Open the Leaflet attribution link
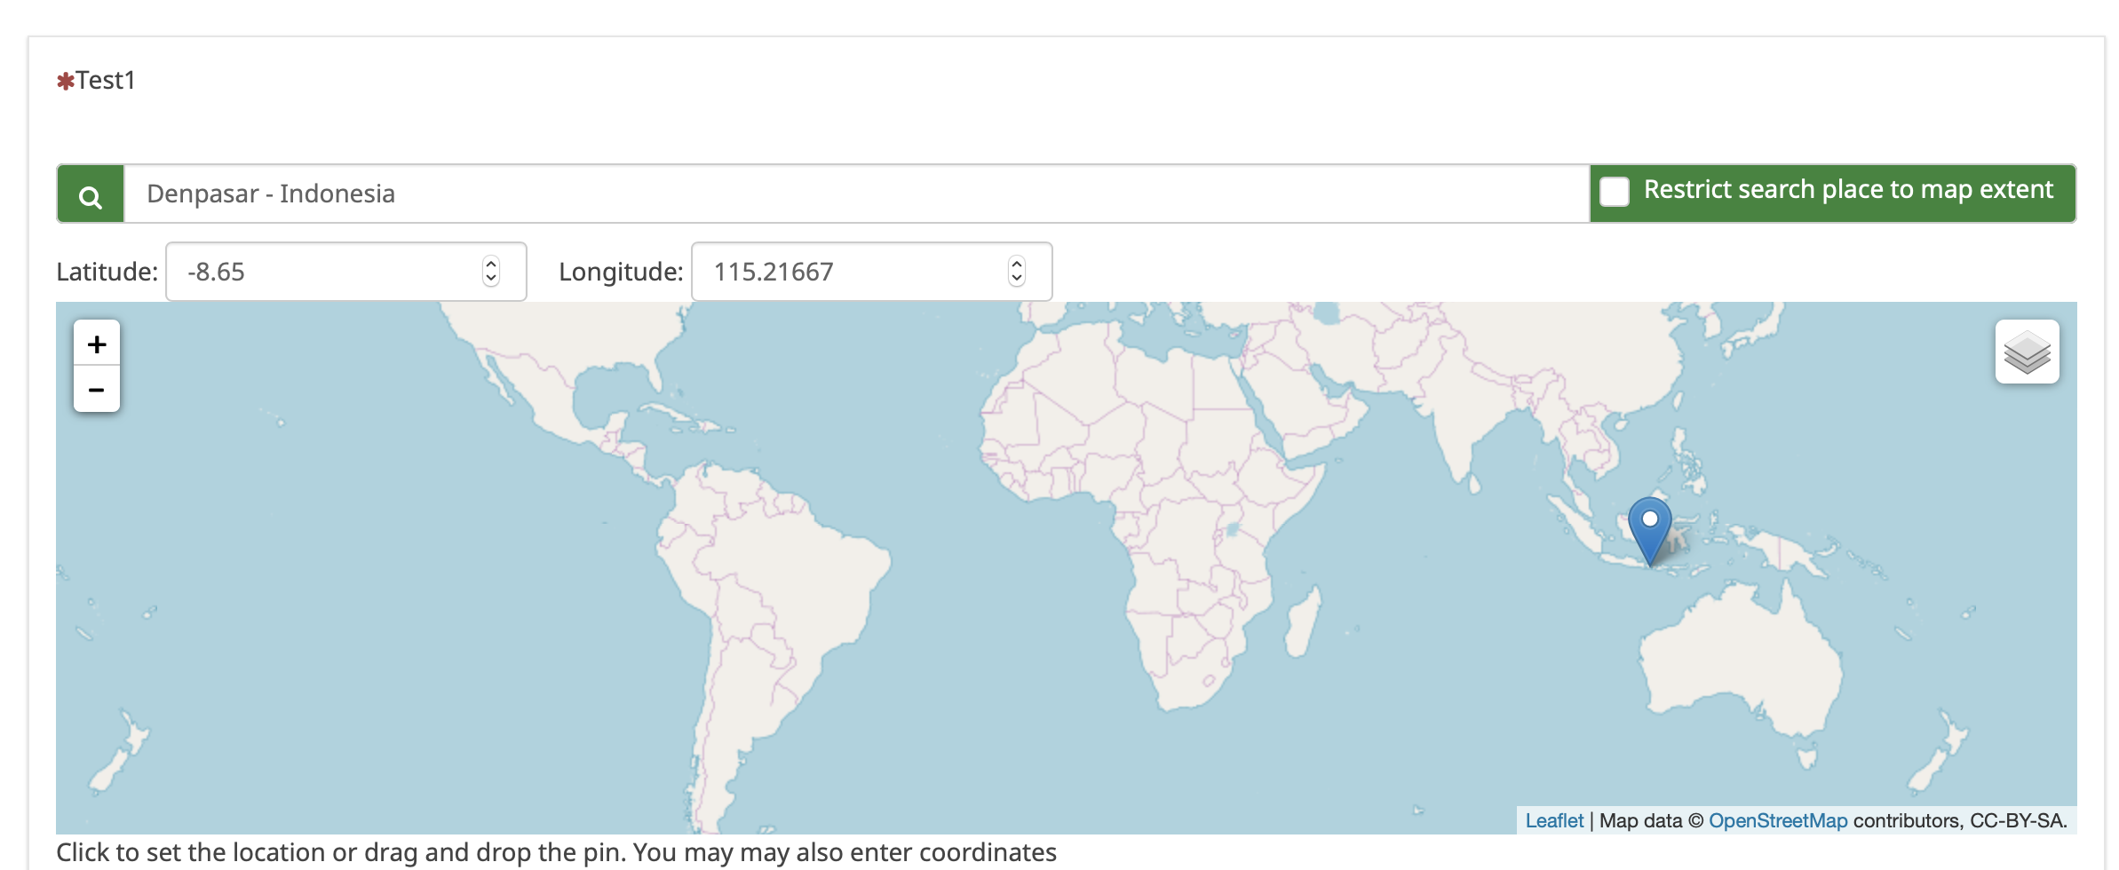2119x870 pixels. pos(1553,821)
